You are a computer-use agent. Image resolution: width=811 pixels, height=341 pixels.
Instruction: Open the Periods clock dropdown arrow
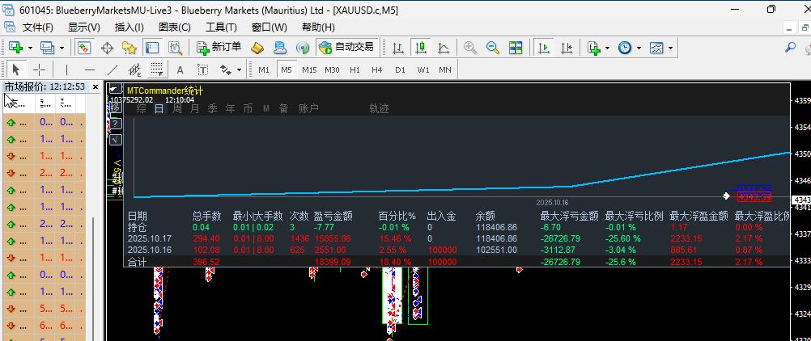[639, 48]
